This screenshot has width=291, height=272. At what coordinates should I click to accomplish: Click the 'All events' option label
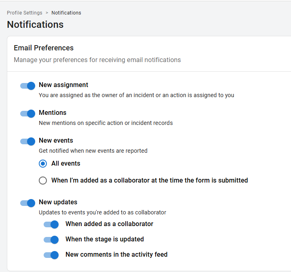(x=66, y=164)
